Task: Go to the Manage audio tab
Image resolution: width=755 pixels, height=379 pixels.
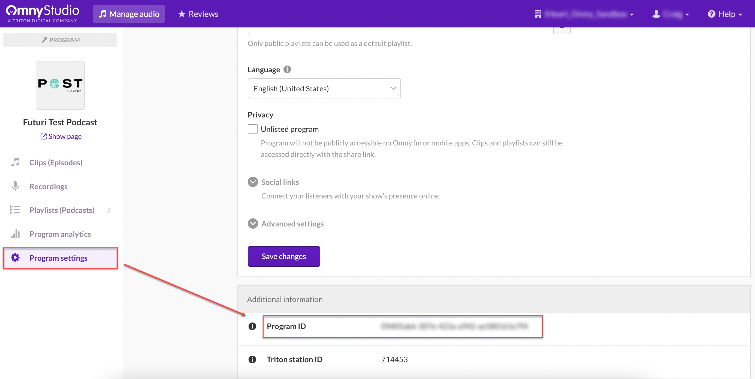Action: (129, 14)
